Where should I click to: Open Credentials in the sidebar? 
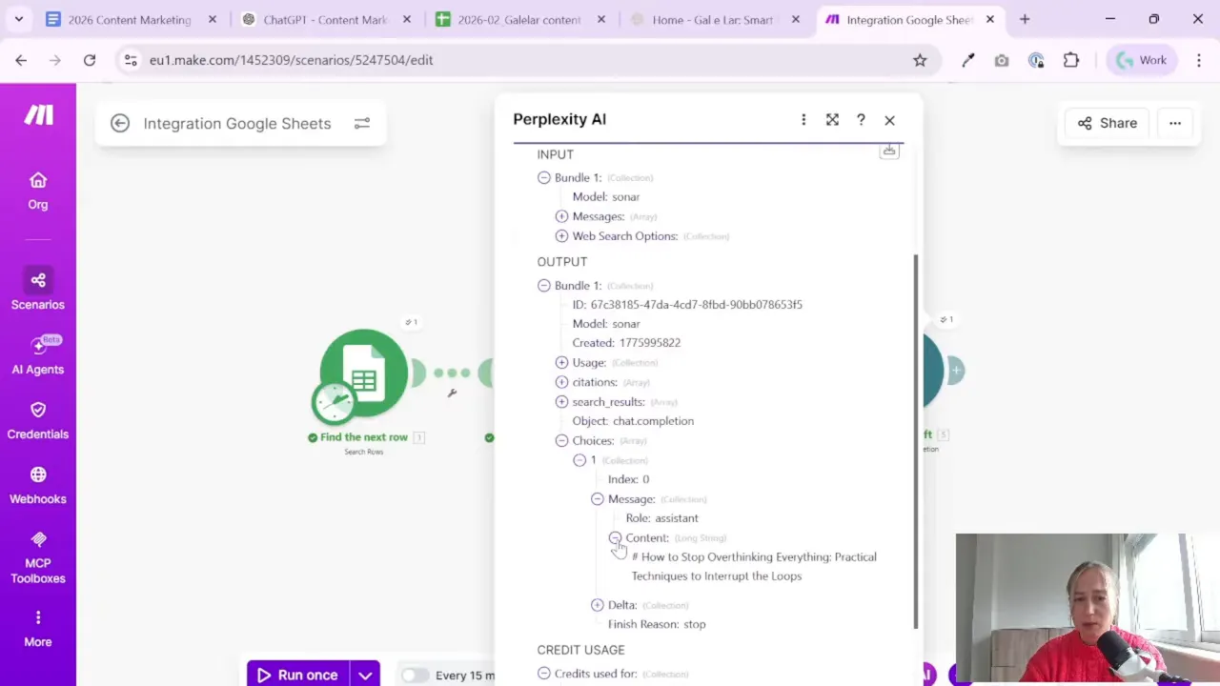coord(38,420)
